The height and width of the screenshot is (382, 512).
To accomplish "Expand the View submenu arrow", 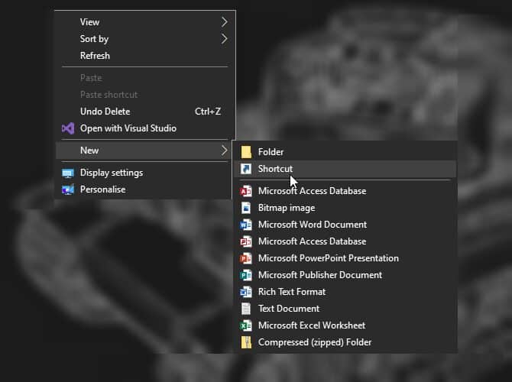I will pos(225,22).
